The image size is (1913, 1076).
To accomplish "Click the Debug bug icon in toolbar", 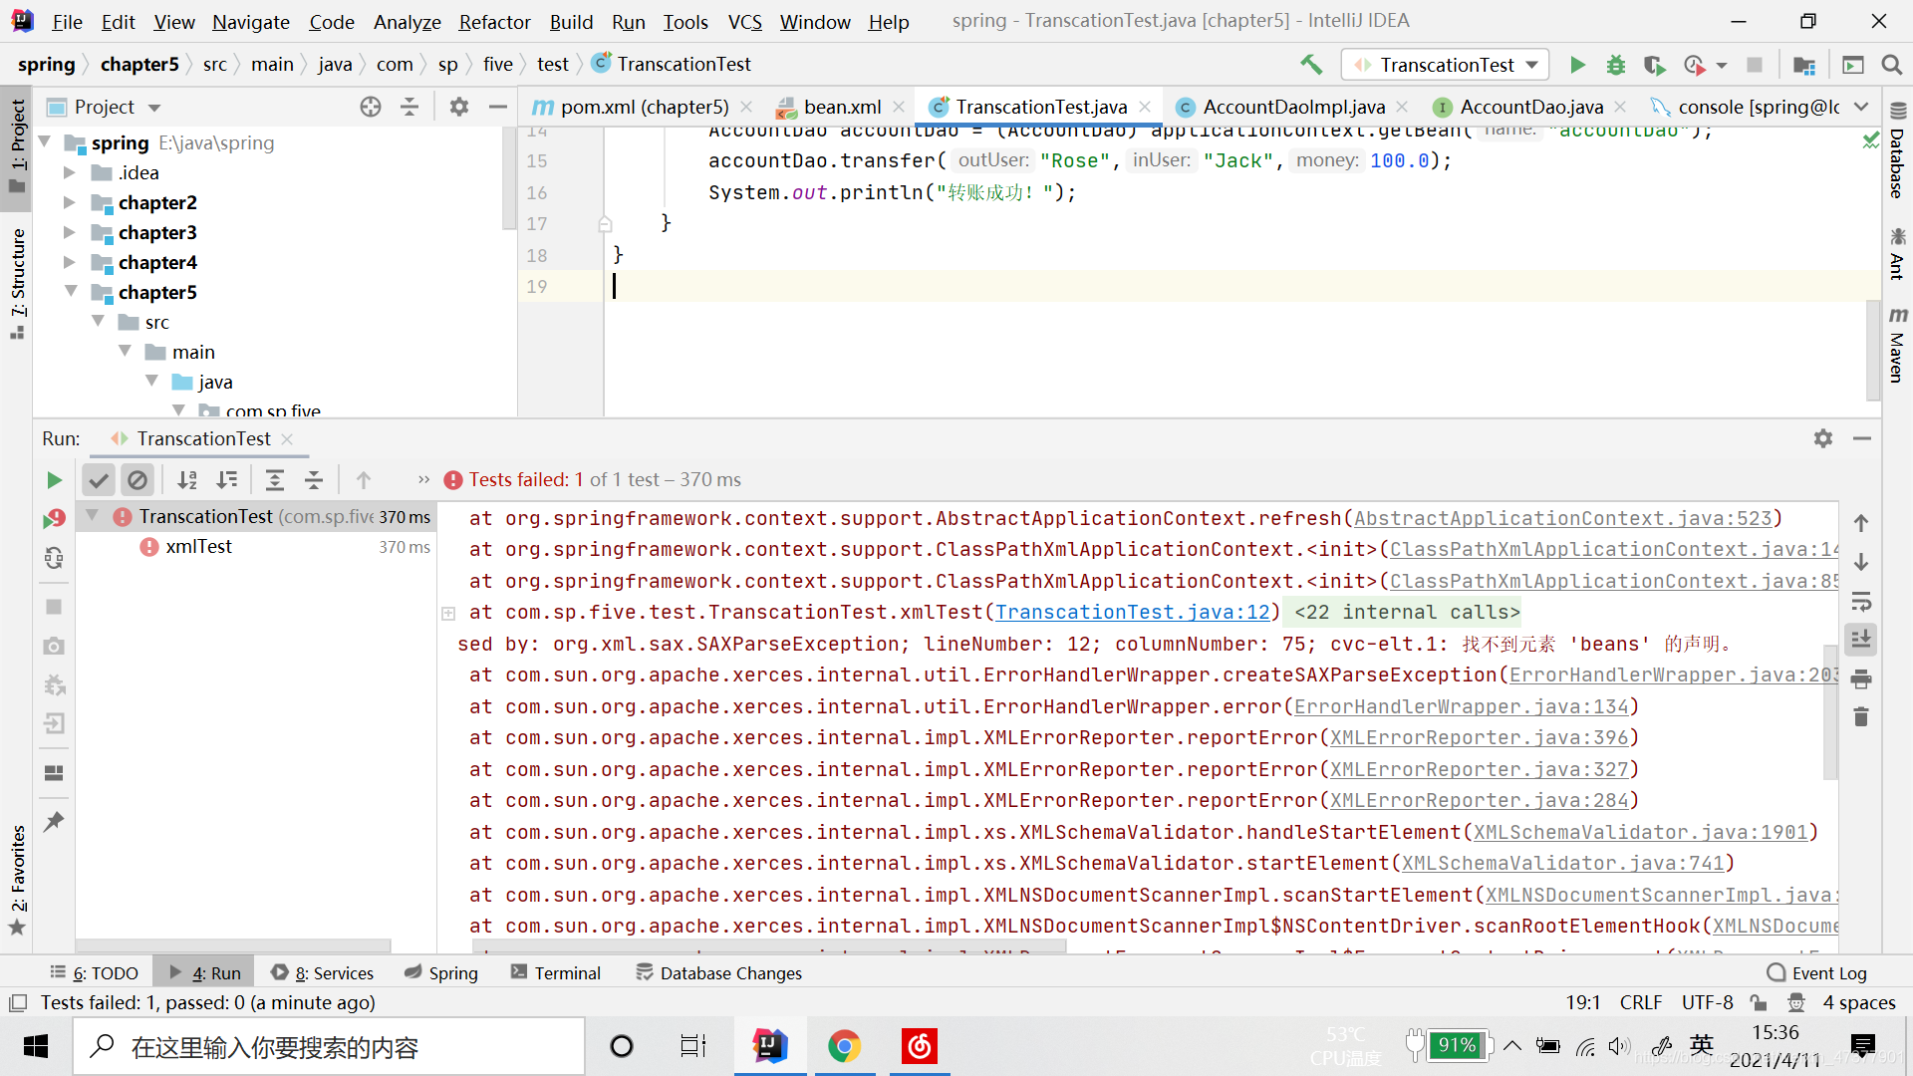I will pyautogui.click(x=1615, y=65).
